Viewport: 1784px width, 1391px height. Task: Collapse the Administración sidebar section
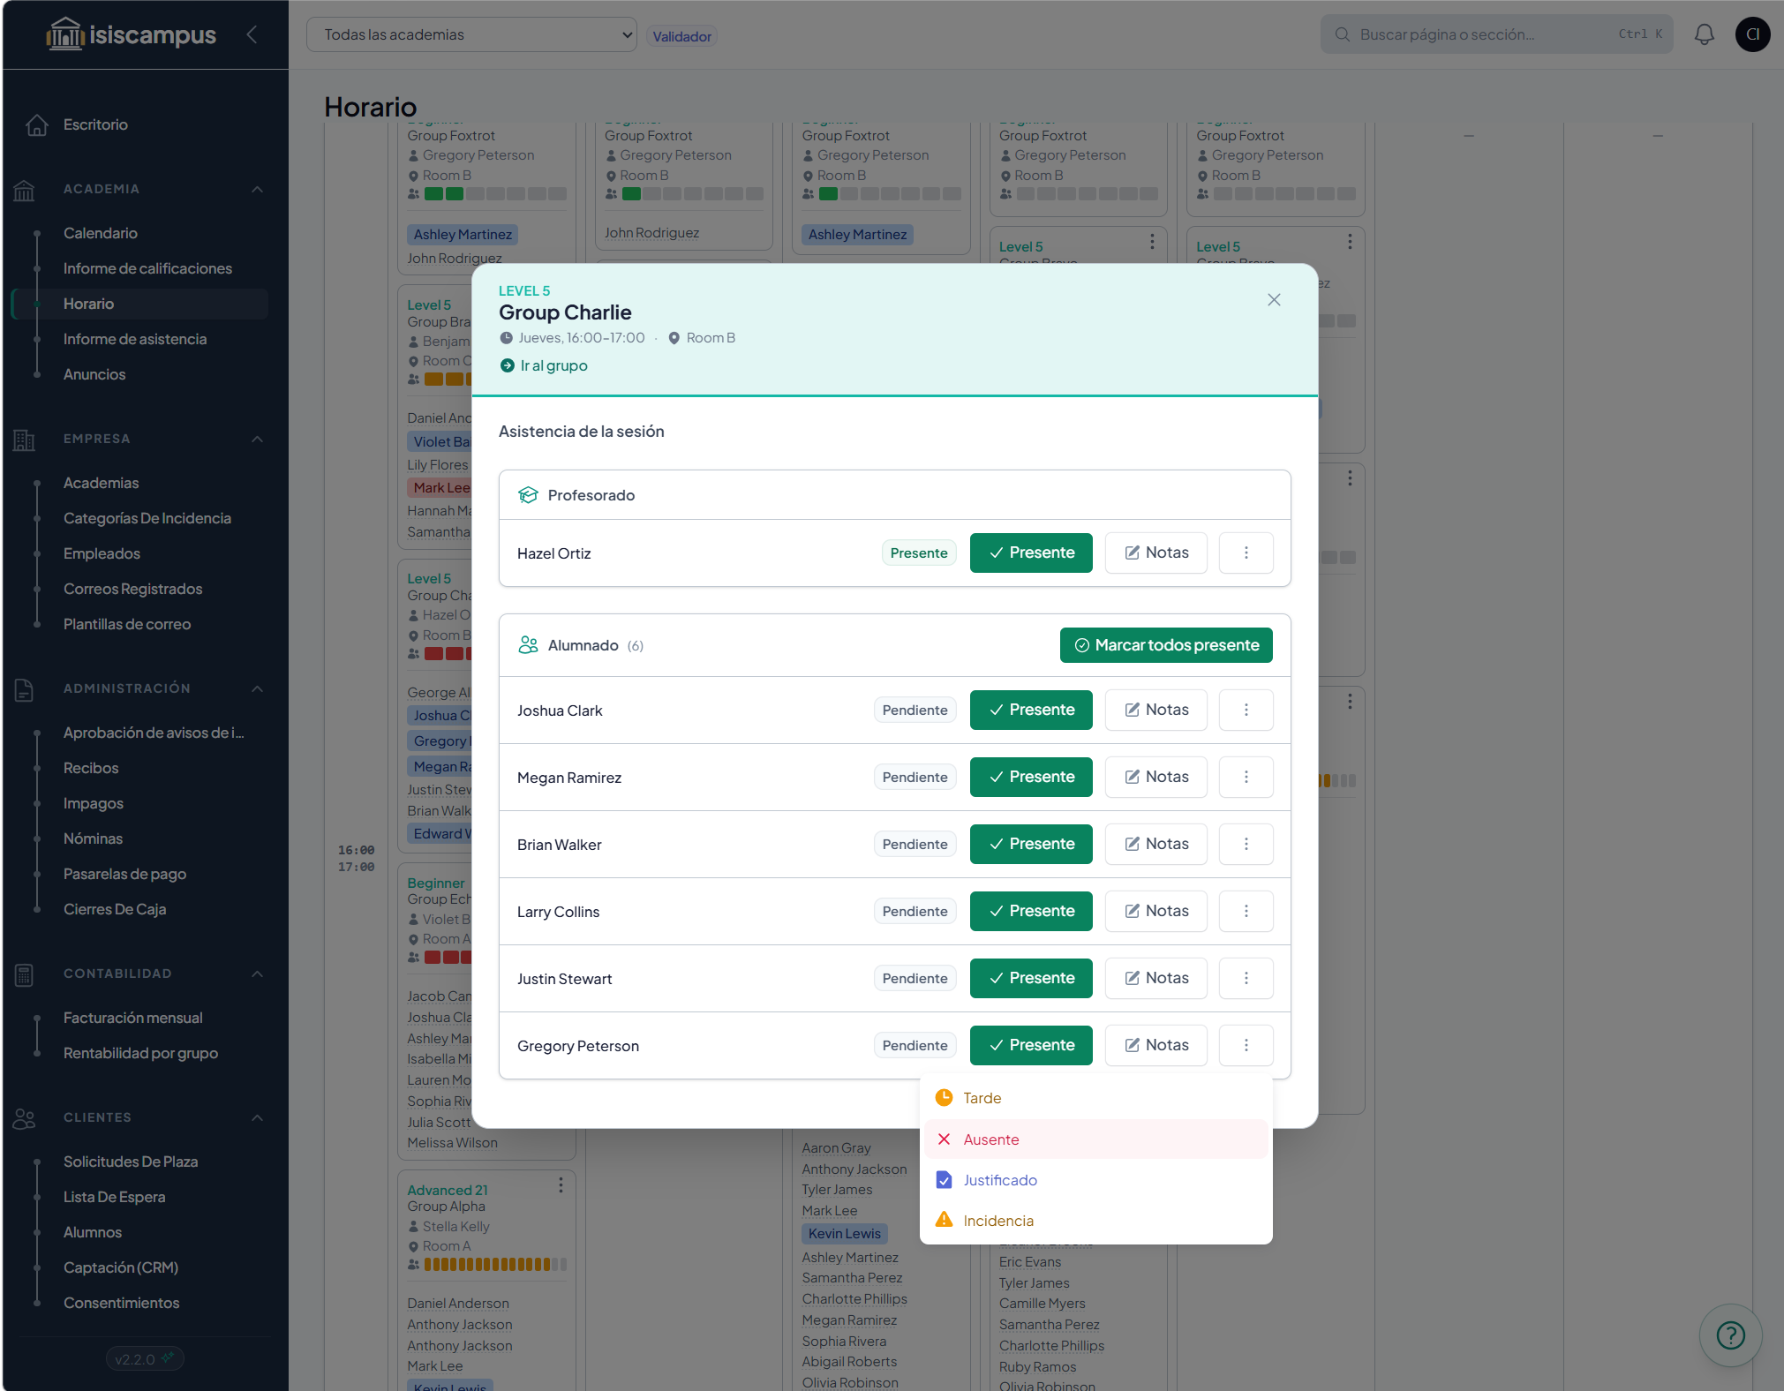click(x=258, y=688)
